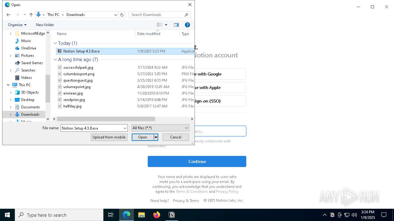Click the Need help? link

(x=159, y=200)
